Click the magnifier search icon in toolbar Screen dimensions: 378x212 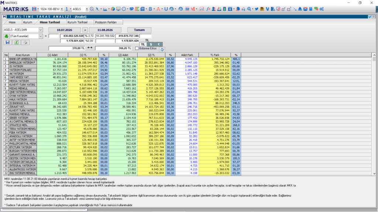coord(92,9)
